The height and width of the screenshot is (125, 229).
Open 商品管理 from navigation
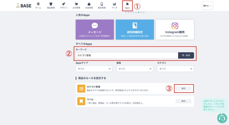[51, 6]
